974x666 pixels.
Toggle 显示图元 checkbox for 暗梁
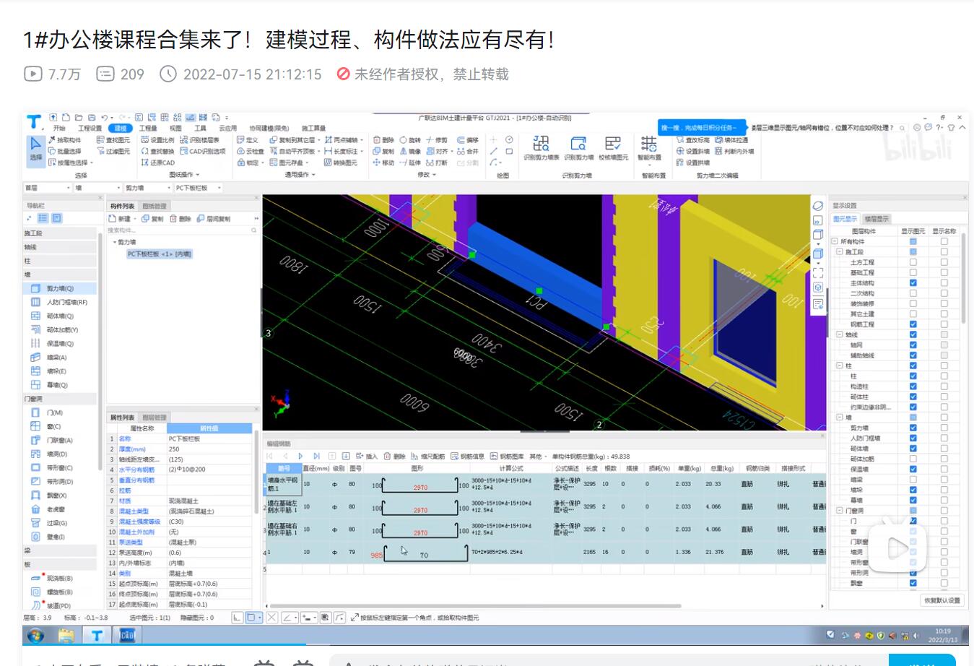click(913, 480)
